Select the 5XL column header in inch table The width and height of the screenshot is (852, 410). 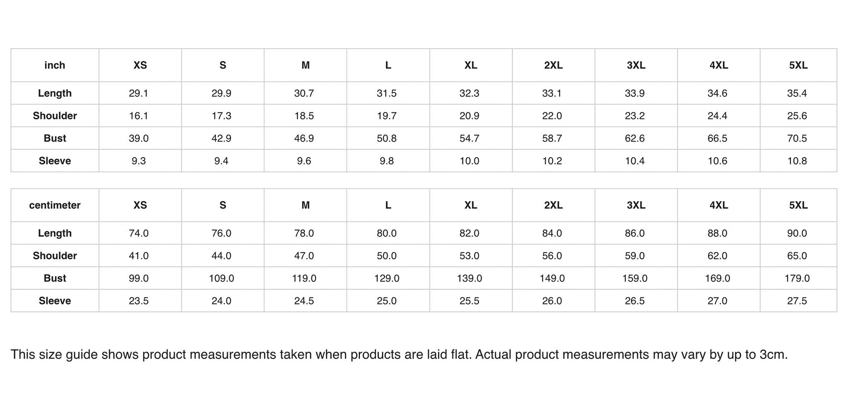(798, 65)
